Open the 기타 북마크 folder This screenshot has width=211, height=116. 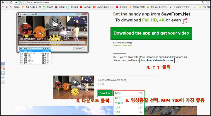[x=204, y=7]
